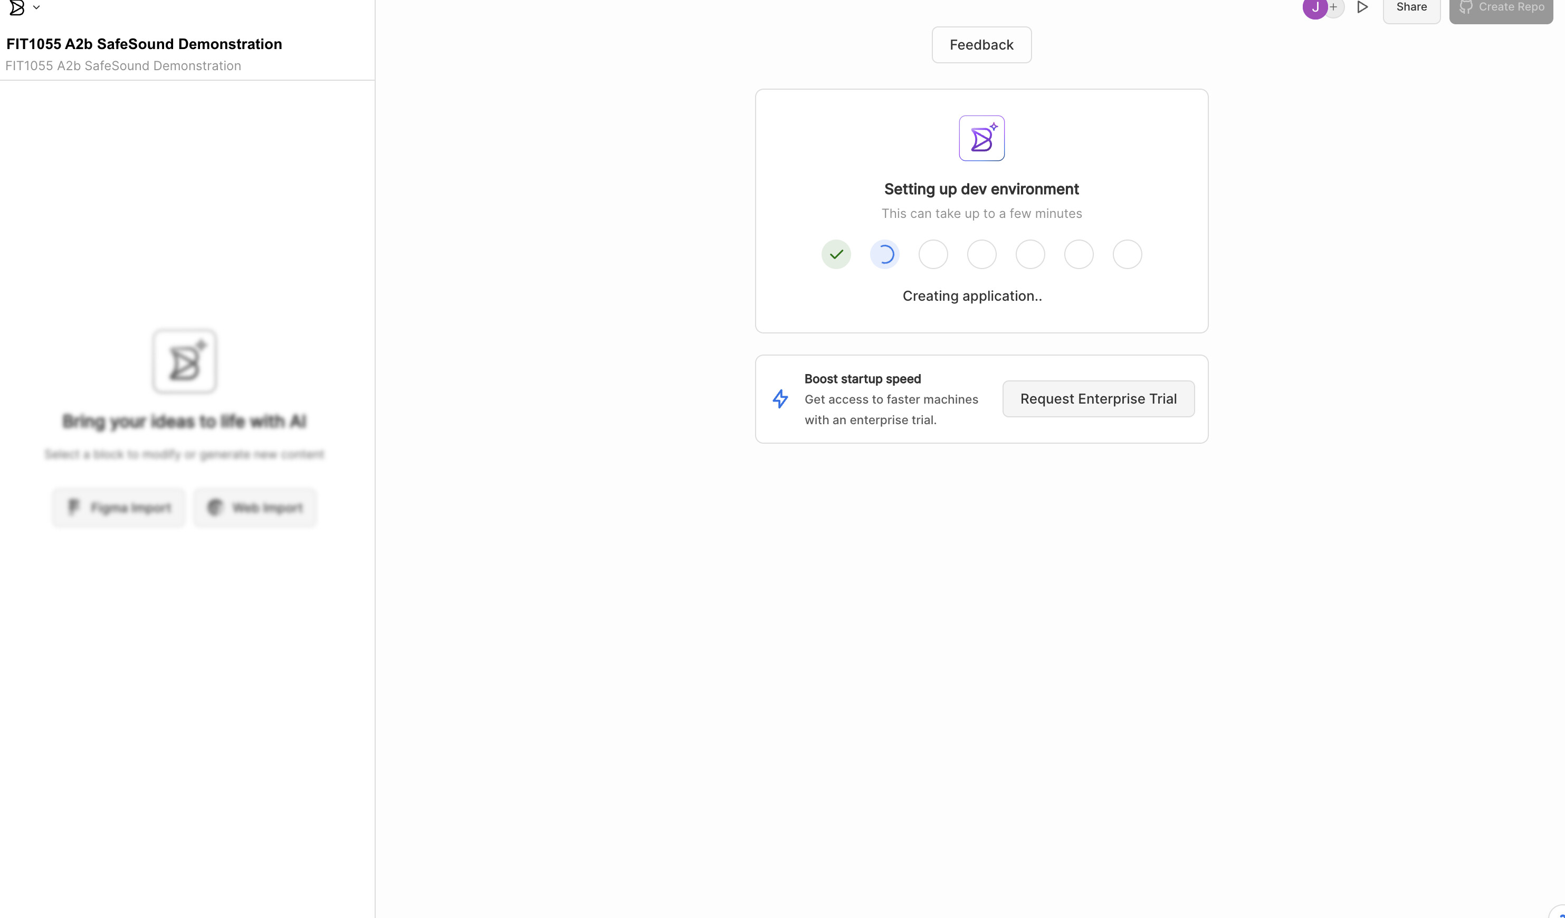Click the Figma Import button

[119, 508]
